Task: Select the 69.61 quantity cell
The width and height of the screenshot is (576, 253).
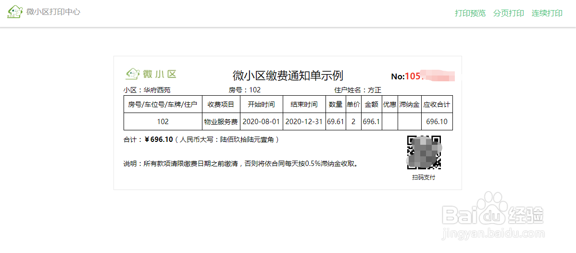Action: point(336,121)
